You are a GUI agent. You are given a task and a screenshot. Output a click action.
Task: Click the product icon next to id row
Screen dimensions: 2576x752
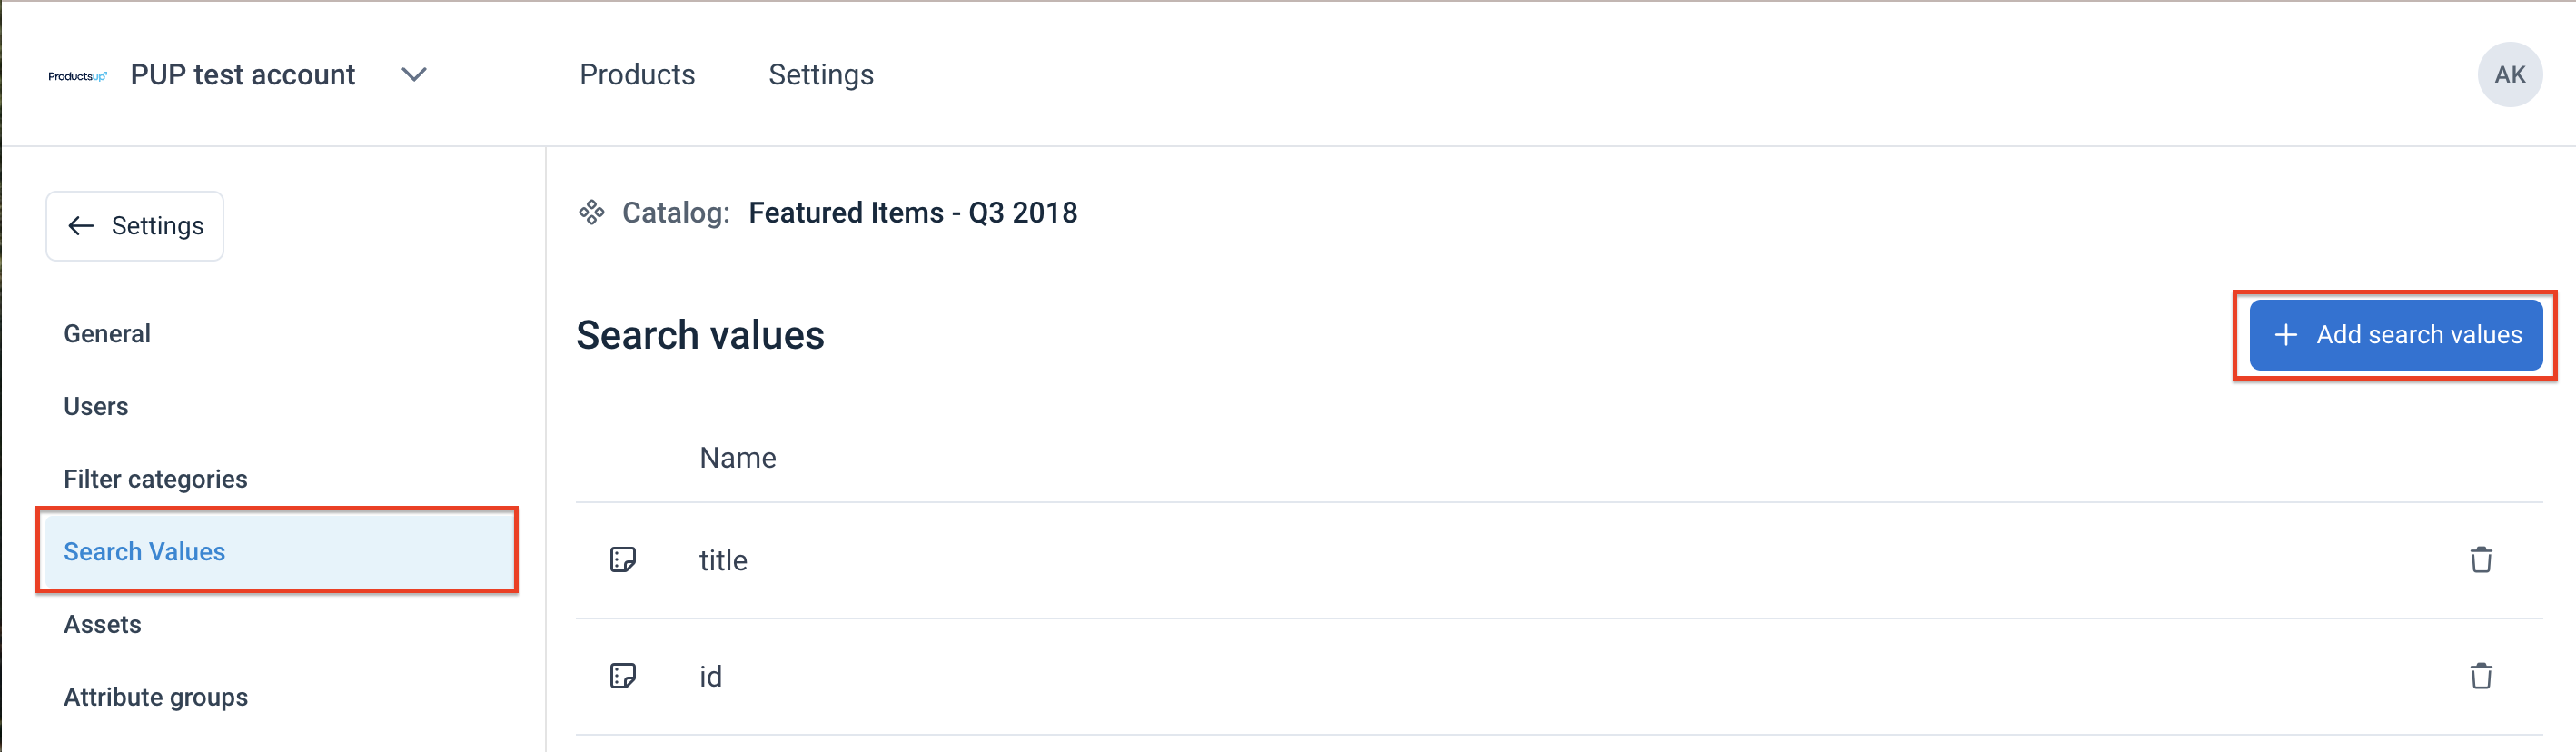coord(623,676)
